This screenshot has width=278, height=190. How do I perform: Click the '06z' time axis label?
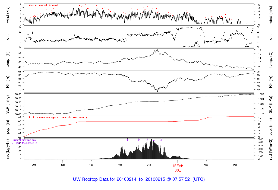coord(235,165)
